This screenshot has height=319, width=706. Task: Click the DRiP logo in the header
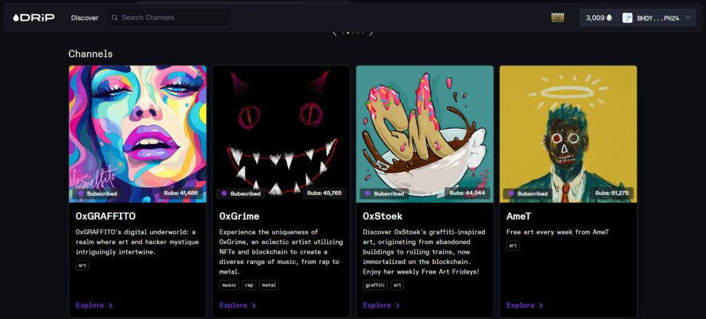point(34,17)
